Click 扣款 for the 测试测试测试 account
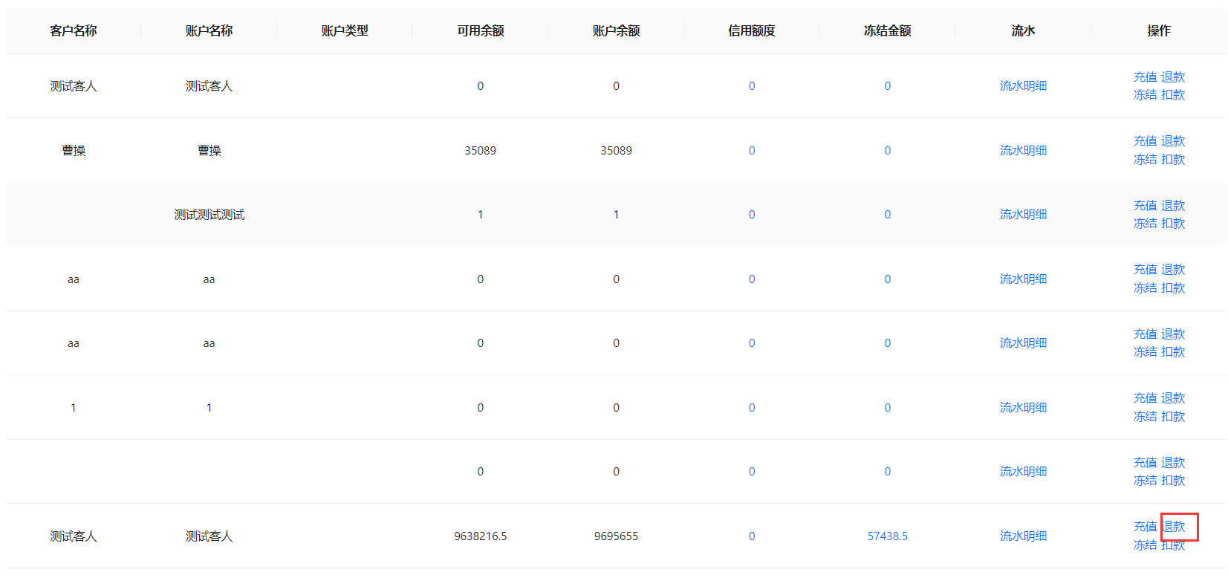This screenshot has width=1228, height=578. coord(1173,224)
